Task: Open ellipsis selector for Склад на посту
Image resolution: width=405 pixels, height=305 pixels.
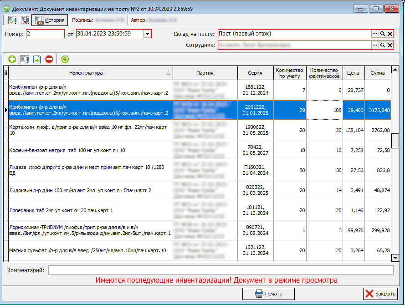Action: 375,34
